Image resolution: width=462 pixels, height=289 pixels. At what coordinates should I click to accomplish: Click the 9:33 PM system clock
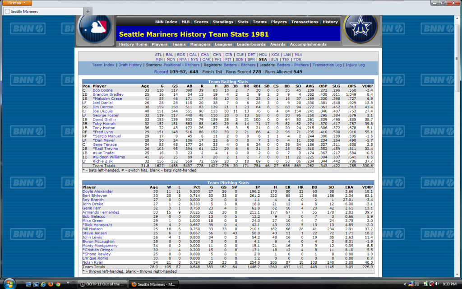[450, 284]
